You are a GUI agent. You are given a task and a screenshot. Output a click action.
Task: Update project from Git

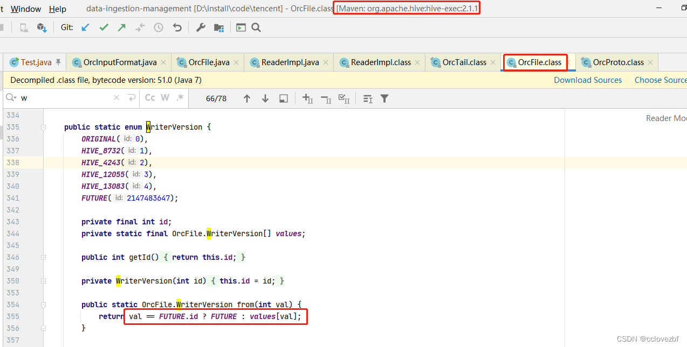tap(85, 27)
